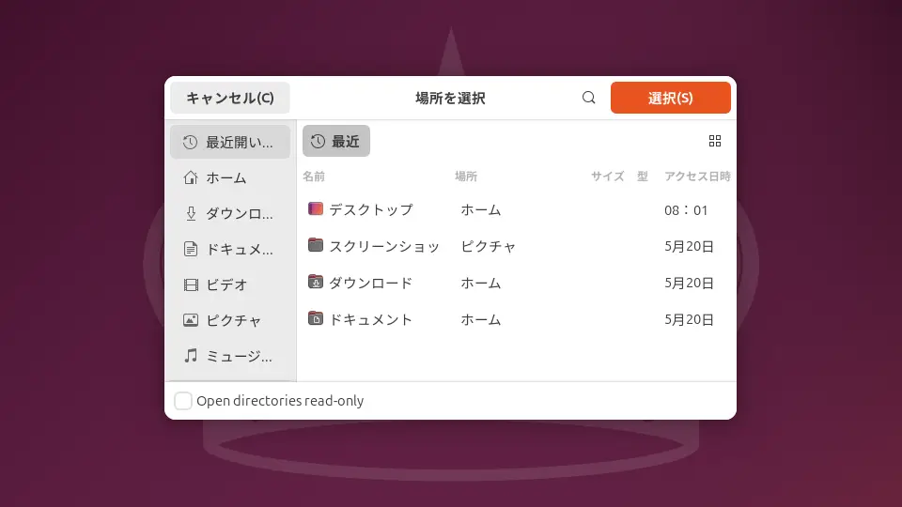Click the Documents page icon in sidebar
902x507 pixels.
point(191,250)
